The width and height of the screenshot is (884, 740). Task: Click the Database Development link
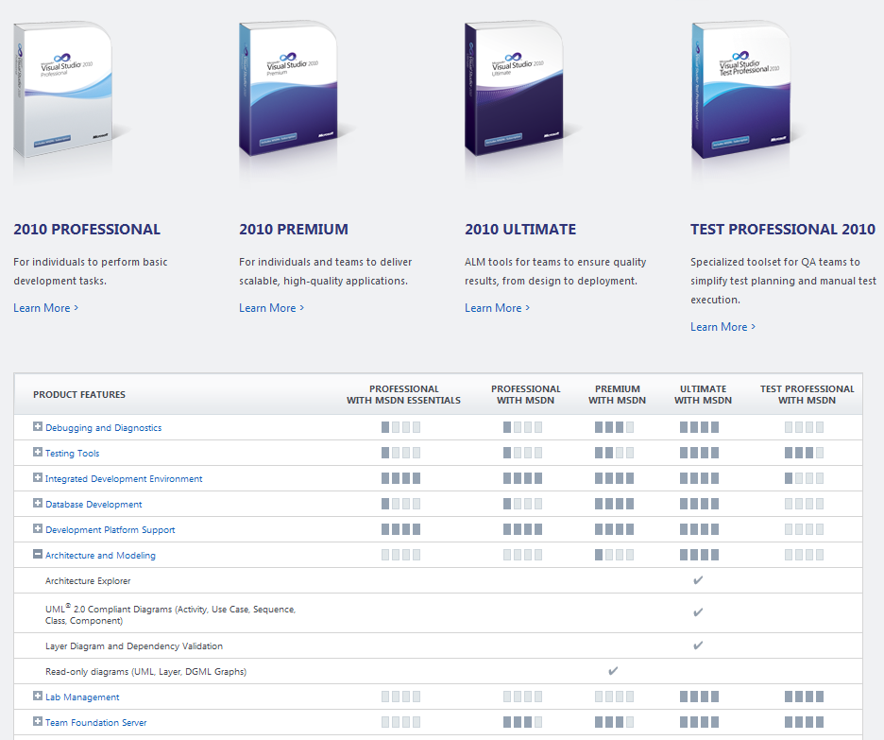[93, 505]
